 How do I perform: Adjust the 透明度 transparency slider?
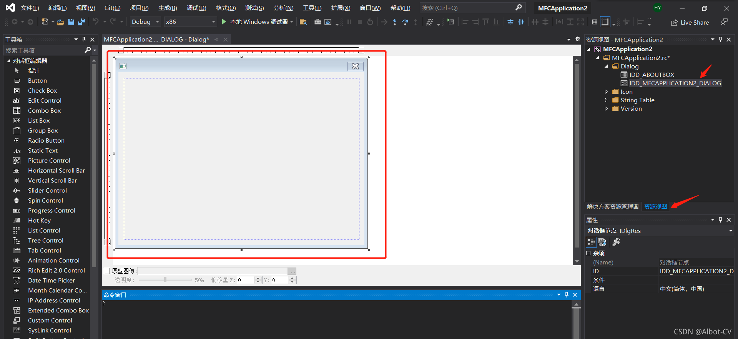165,280
